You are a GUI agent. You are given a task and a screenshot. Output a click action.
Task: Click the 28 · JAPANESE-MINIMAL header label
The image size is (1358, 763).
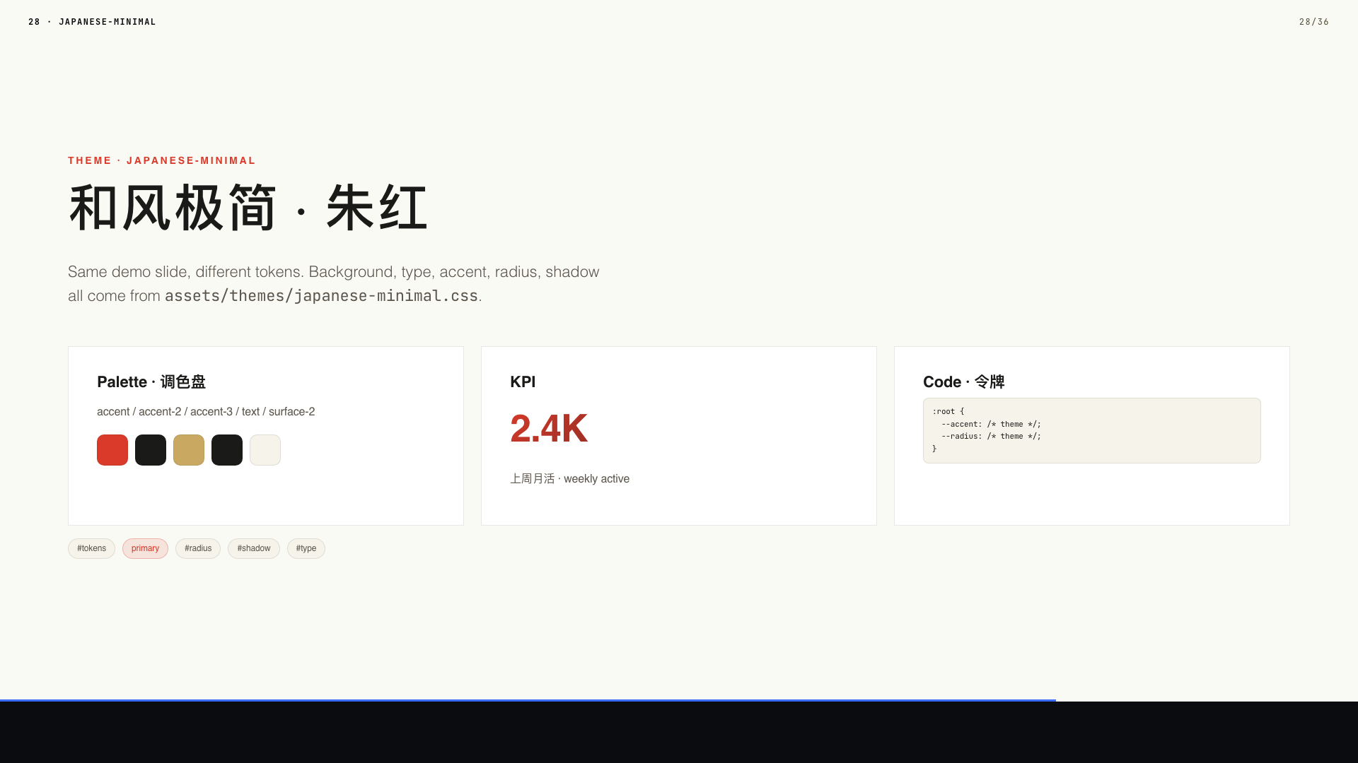[92, 22]
